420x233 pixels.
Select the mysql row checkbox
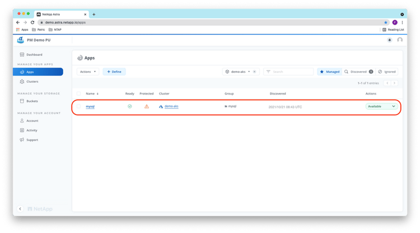pos(78,106)
